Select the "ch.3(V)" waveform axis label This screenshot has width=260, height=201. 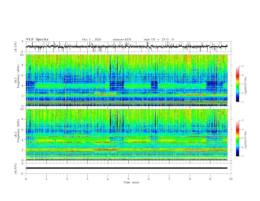(16, 168)
